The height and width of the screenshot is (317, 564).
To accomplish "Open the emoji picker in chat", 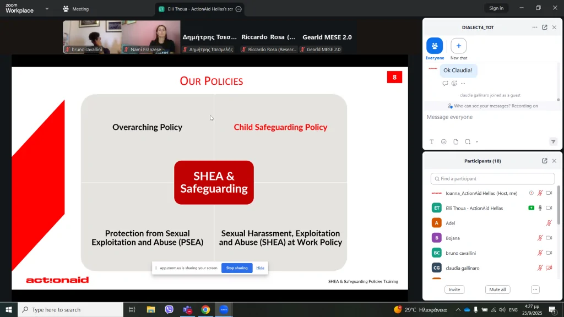I will coord(444,142).
